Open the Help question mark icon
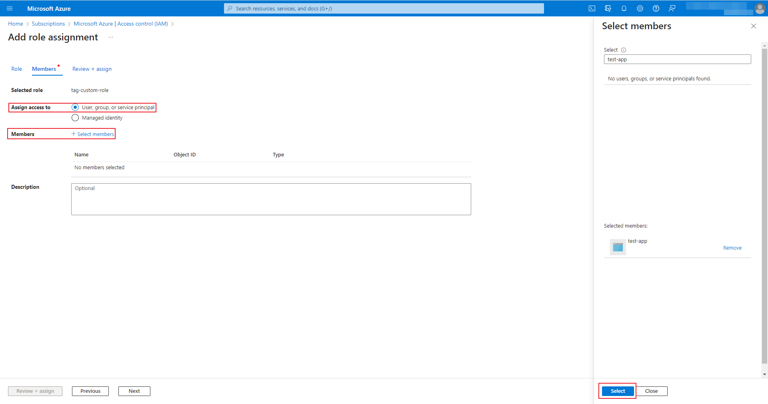 [x=656, y=8]
